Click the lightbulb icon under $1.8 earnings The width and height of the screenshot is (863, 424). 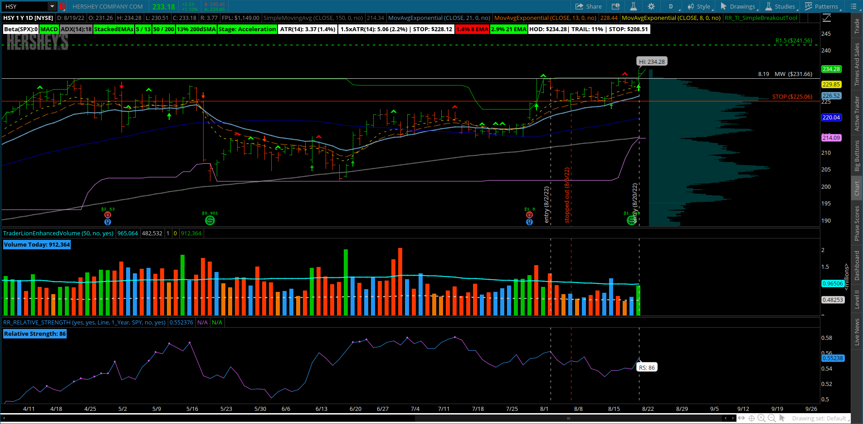[x=529, y=222]
